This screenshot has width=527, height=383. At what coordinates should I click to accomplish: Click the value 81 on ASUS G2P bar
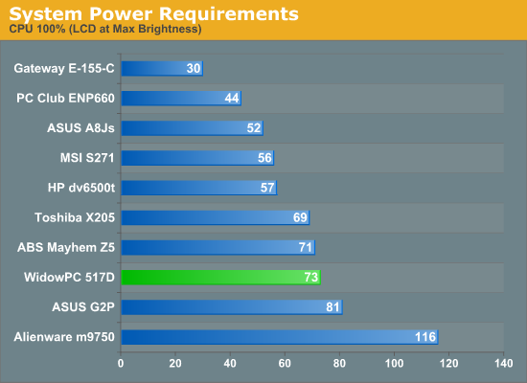pyautogui.click(x=332, y=307)
